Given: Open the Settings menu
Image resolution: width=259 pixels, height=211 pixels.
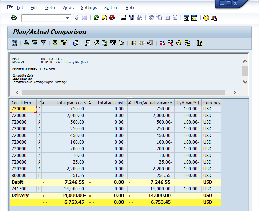Looking at the screenshot, I should point(89,8).
